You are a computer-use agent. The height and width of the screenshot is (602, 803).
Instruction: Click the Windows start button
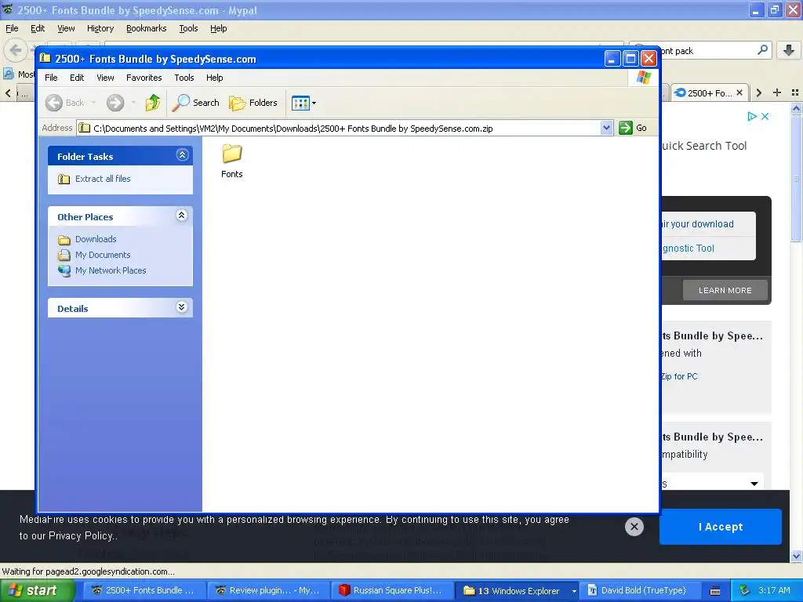point(38,590)
